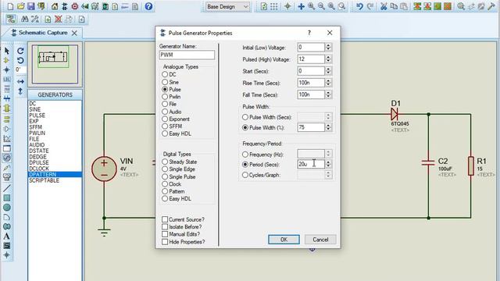Confirm the dialog with OK

(284, 240)
